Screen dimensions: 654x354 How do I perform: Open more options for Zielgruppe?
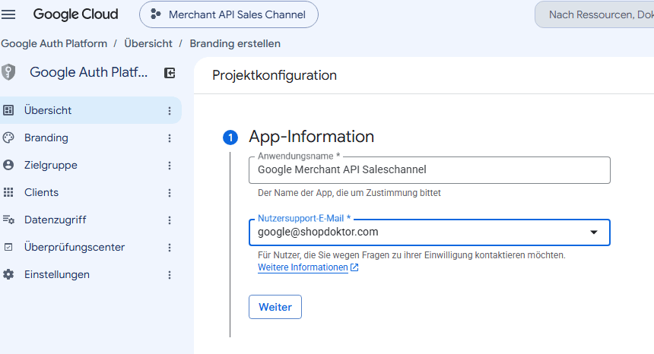tap(170, 166)
